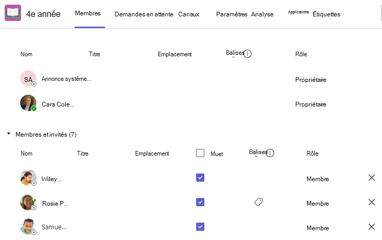Click the Balises info icon in owners header
The height and width of the screenshot is (240, 382).
[247, 53]
